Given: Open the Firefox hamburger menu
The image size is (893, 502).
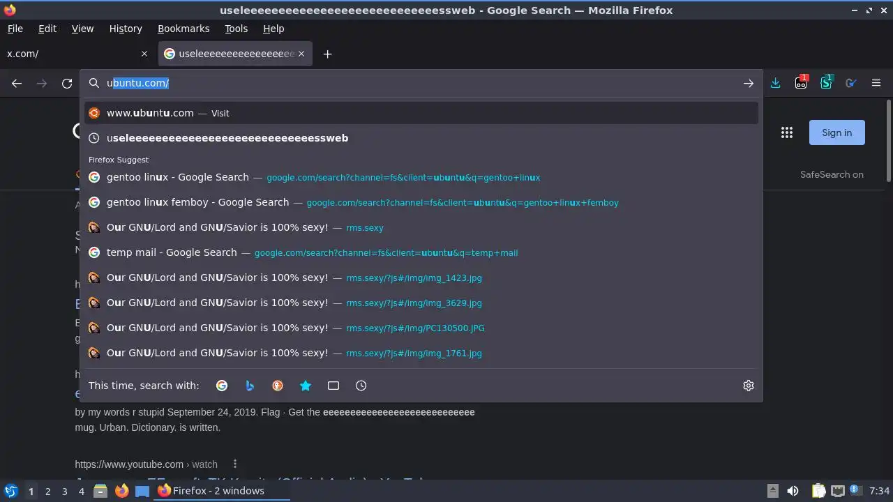Looking at the screenshot, I should coord(876,83).
